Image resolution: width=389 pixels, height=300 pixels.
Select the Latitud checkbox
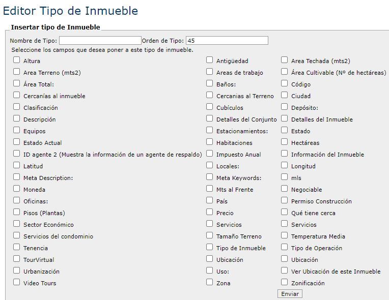(17, 166)
